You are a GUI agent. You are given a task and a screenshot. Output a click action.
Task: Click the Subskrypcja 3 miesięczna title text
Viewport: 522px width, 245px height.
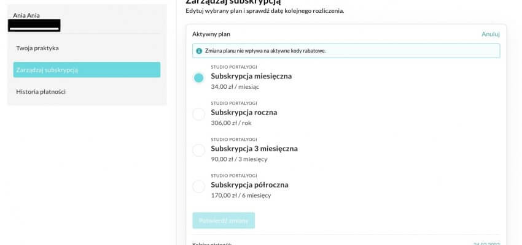point(254,149)
